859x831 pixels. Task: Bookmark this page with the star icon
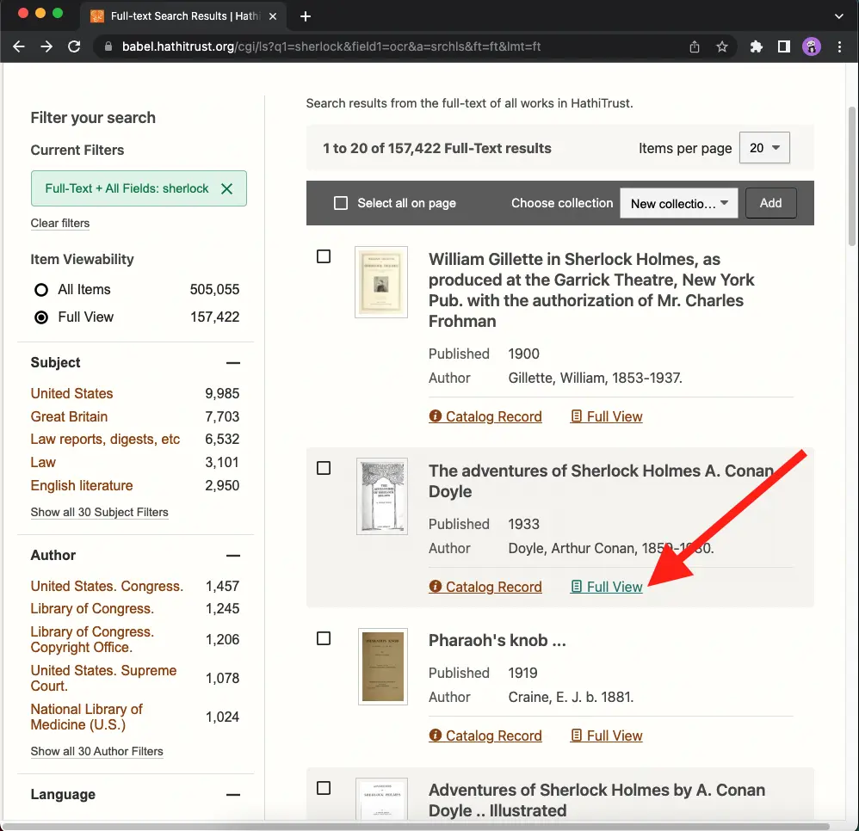pos(722,46)
